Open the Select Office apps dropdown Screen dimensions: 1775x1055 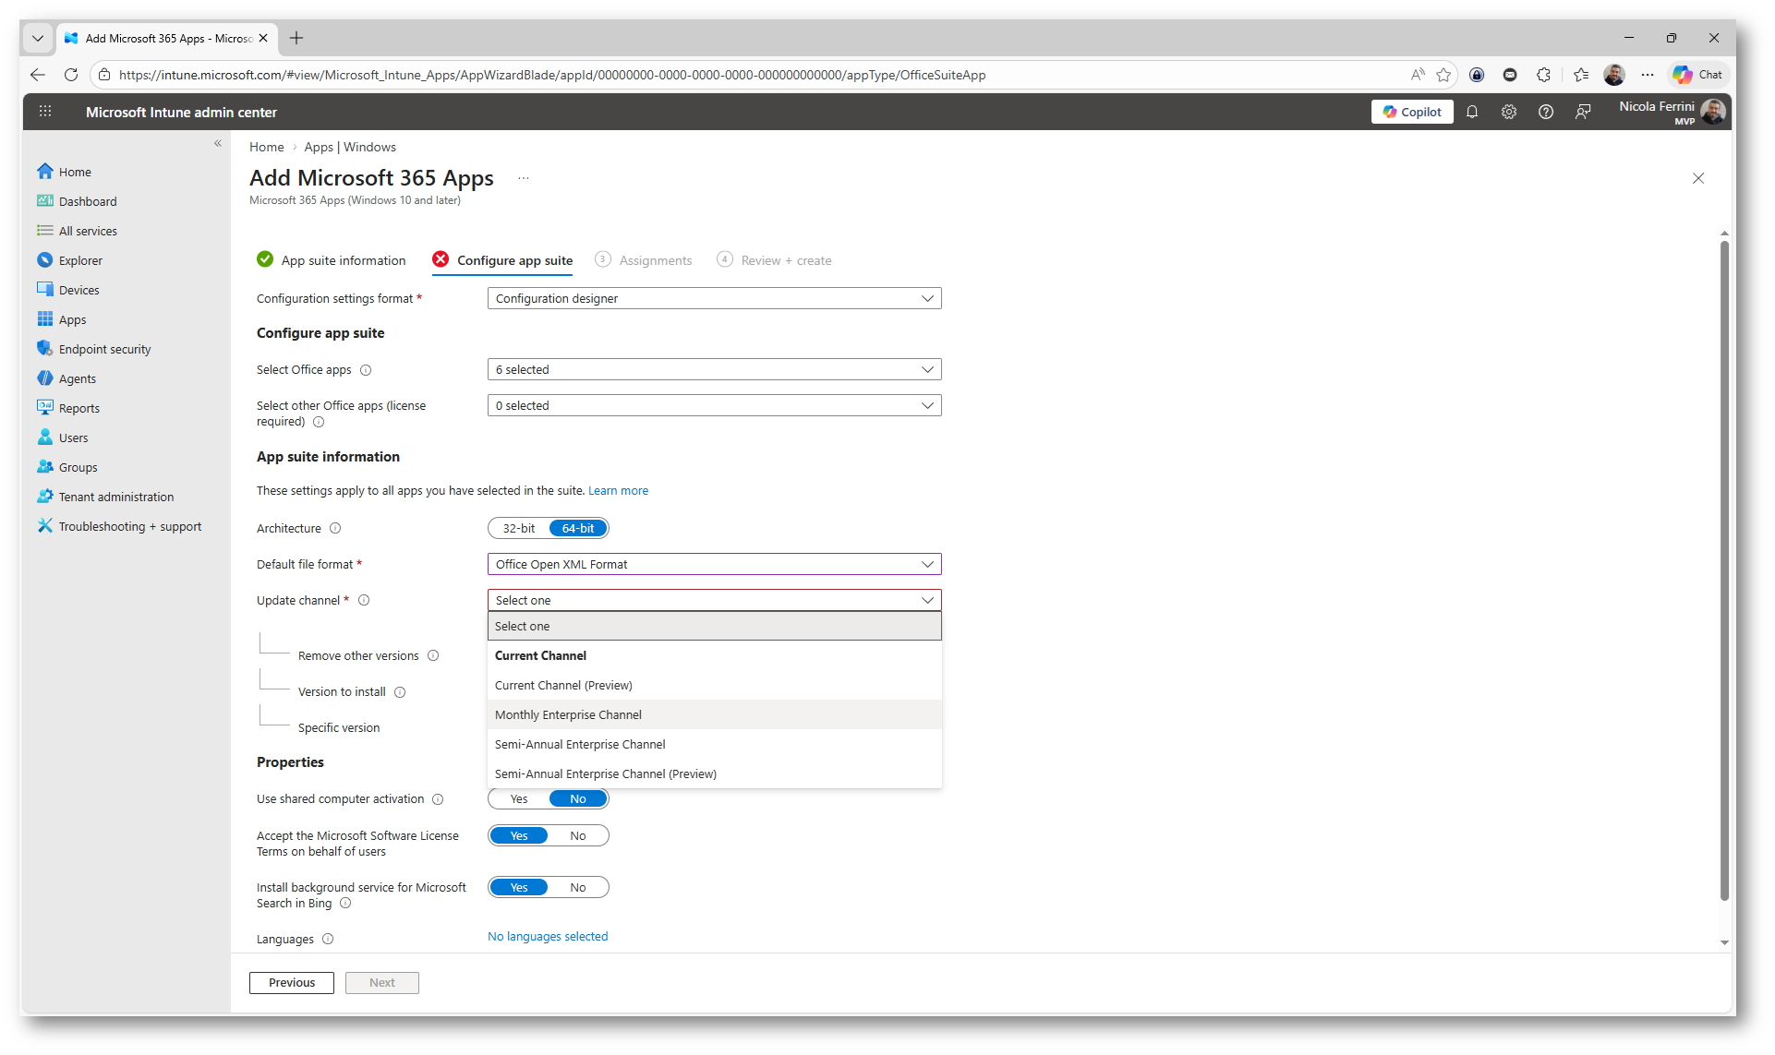[x=714, y=369]
